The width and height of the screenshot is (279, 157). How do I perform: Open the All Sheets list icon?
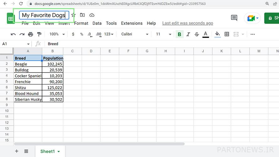[26, 151]
